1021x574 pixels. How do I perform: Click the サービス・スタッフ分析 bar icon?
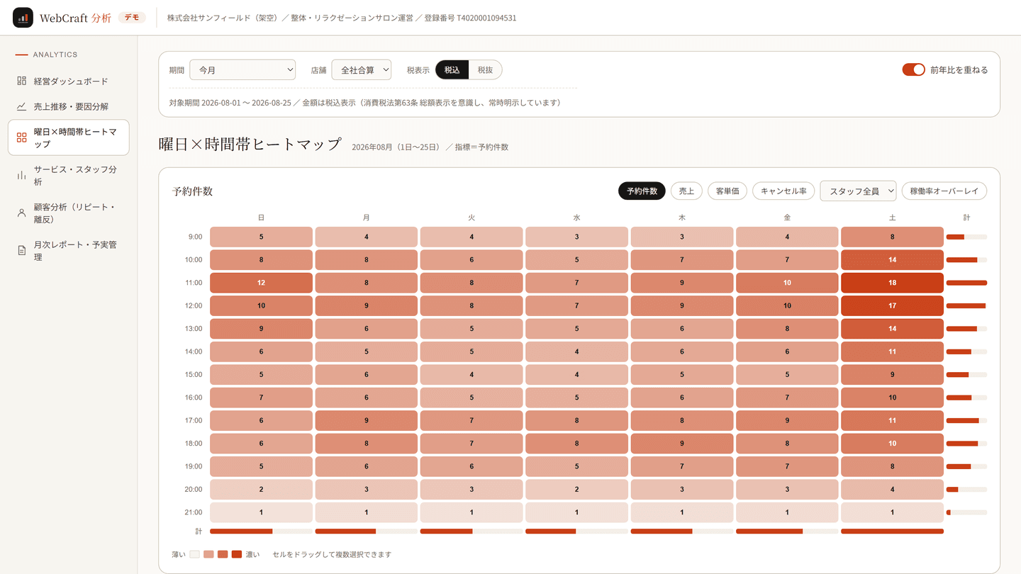21,176
